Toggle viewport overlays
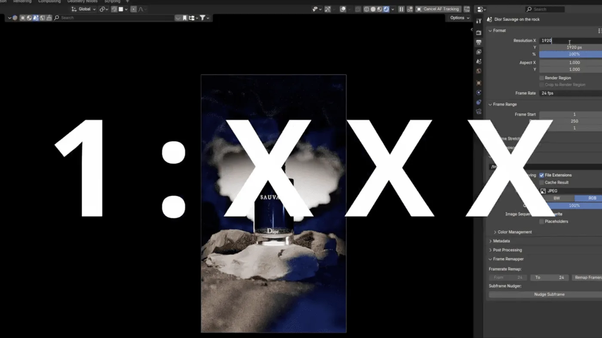The image size is (602, 338). tap(343, 9)
